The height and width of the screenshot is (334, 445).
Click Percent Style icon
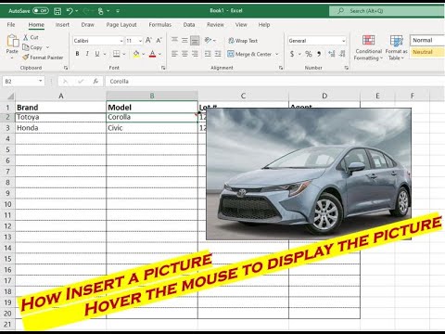tap(309, 54)
